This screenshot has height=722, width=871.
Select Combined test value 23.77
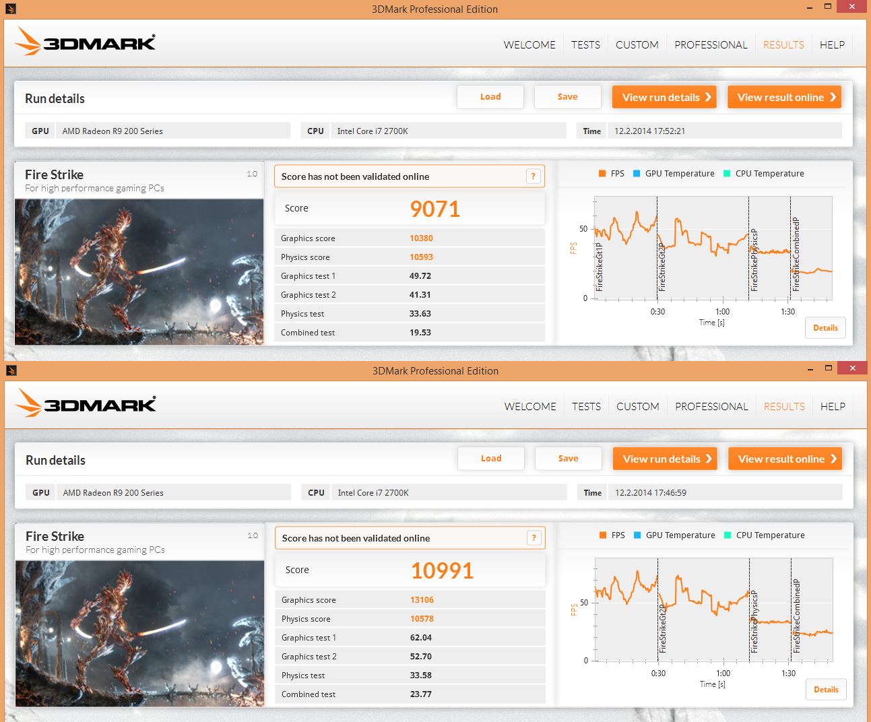click(421, 694)
